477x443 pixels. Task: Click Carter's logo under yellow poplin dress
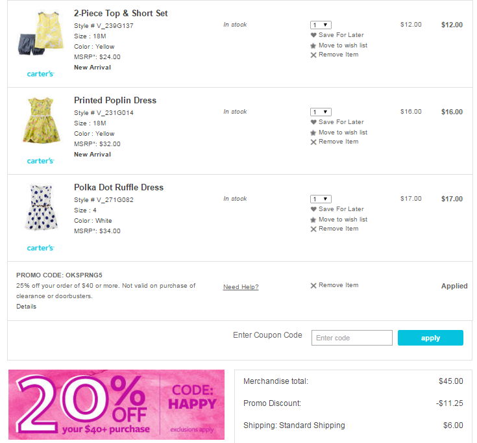tap(40, 160)
